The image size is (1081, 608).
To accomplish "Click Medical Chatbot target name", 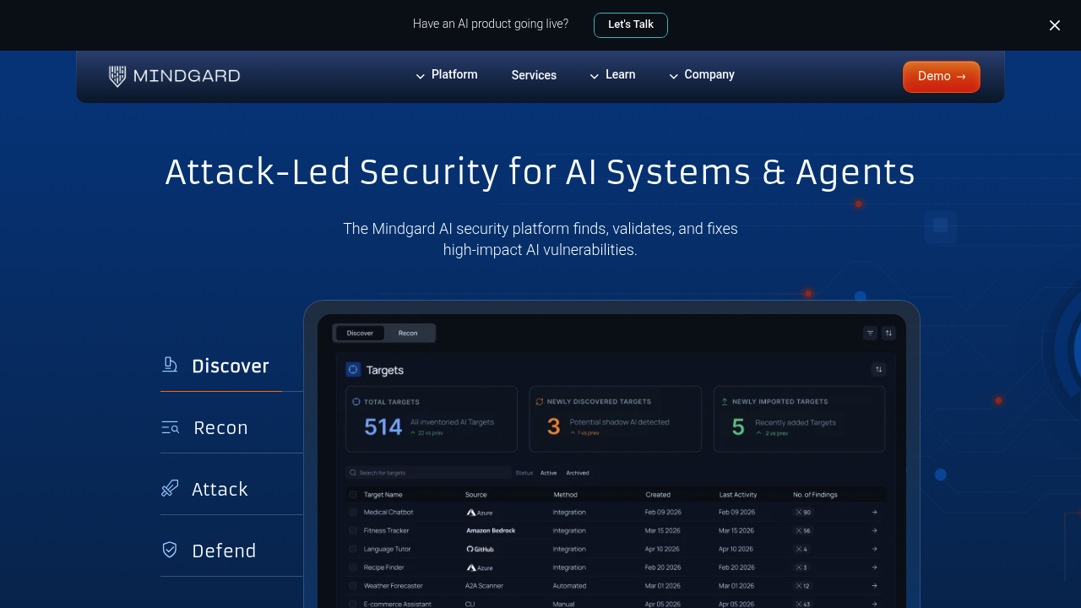I will click(388, 512).
